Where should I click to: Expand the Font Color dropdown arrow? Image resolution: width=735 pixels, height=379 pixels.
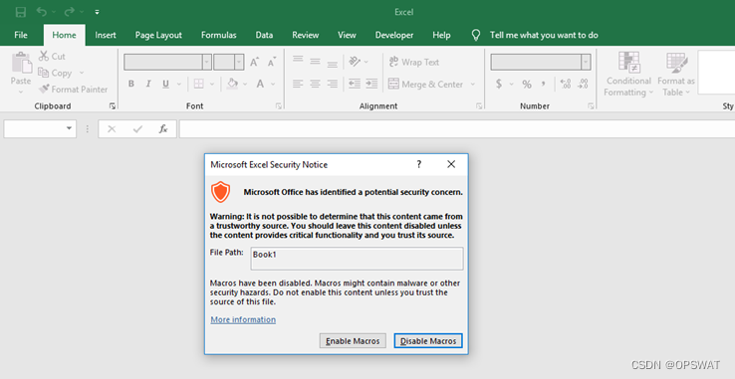273,85
